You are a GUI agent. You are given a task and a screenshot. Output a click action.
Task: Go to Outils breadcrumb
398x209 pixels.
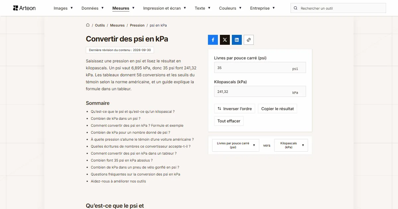tap(100, 25)
